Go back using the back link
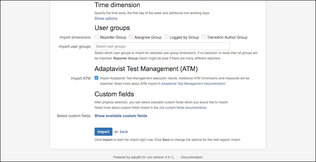The width and height of the screenshot is (316, 162). tap(124, 132)
